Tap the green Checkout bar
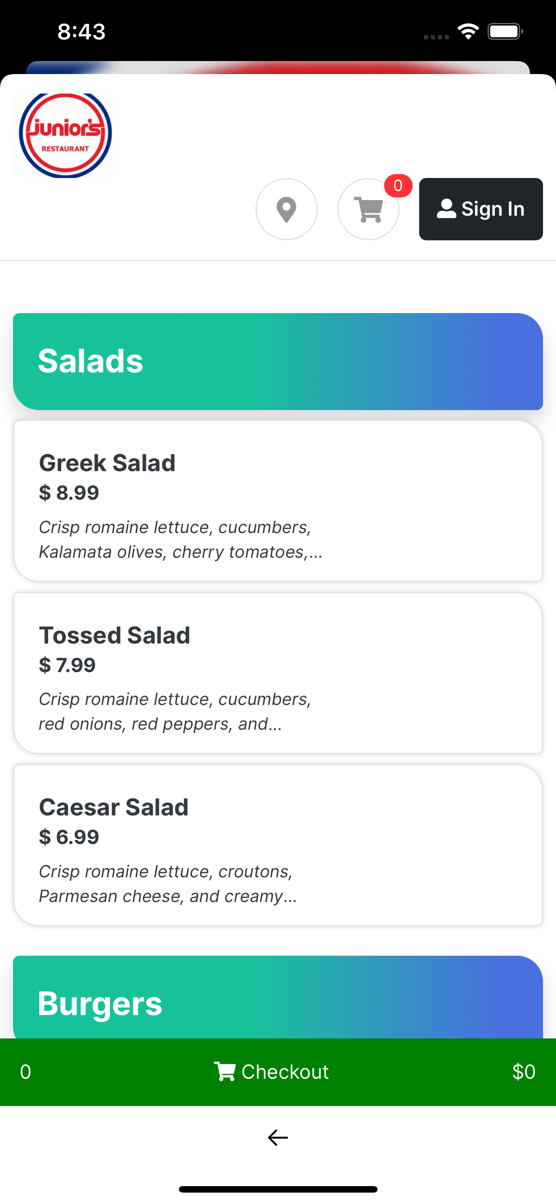Viewport: 556px width, 1203px height. (278, 1072)
